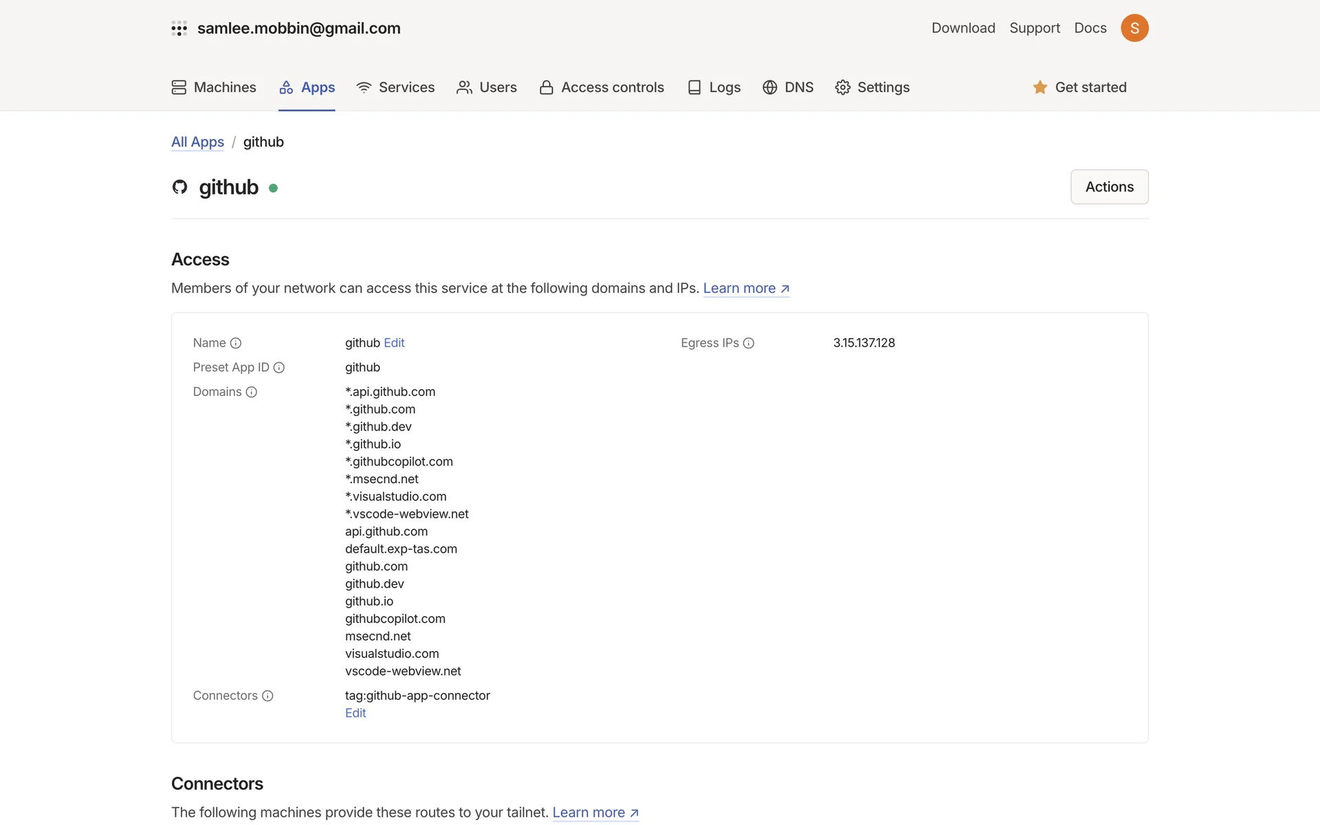Open the Actions dropdown button
This screenshot has width=1320, height=825.
click(1109, 187)
